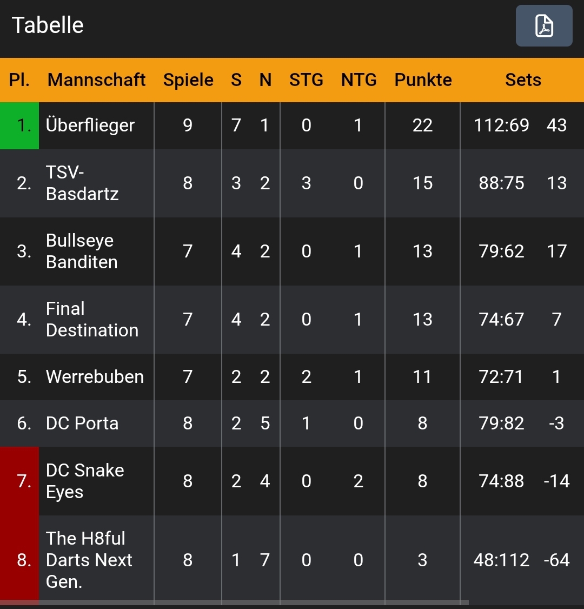Click the Mannschaft column header

coord(96,80)
